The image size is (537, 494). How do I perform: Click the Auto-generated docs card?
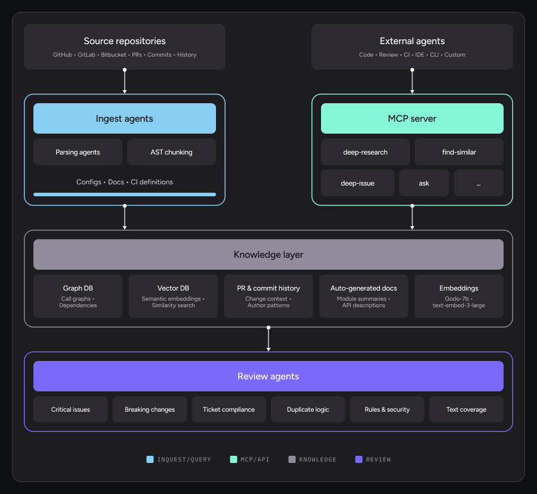tap(364, 296)
